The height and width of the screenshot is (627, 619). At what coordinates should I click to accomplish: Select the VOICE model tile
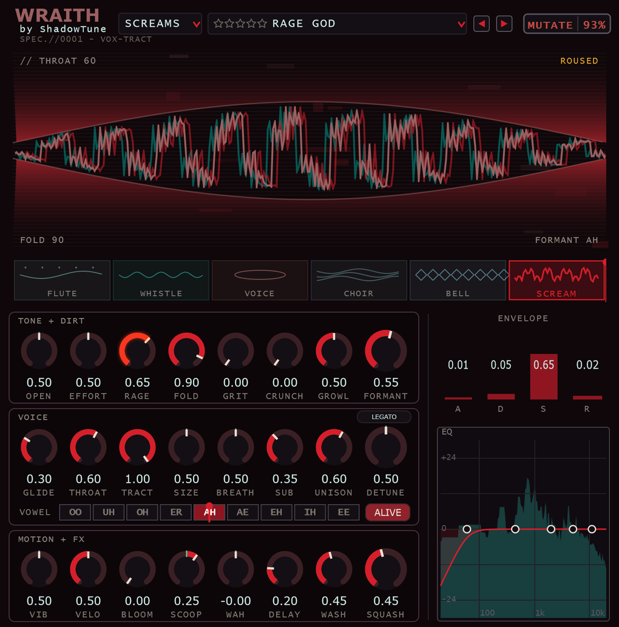260,280
